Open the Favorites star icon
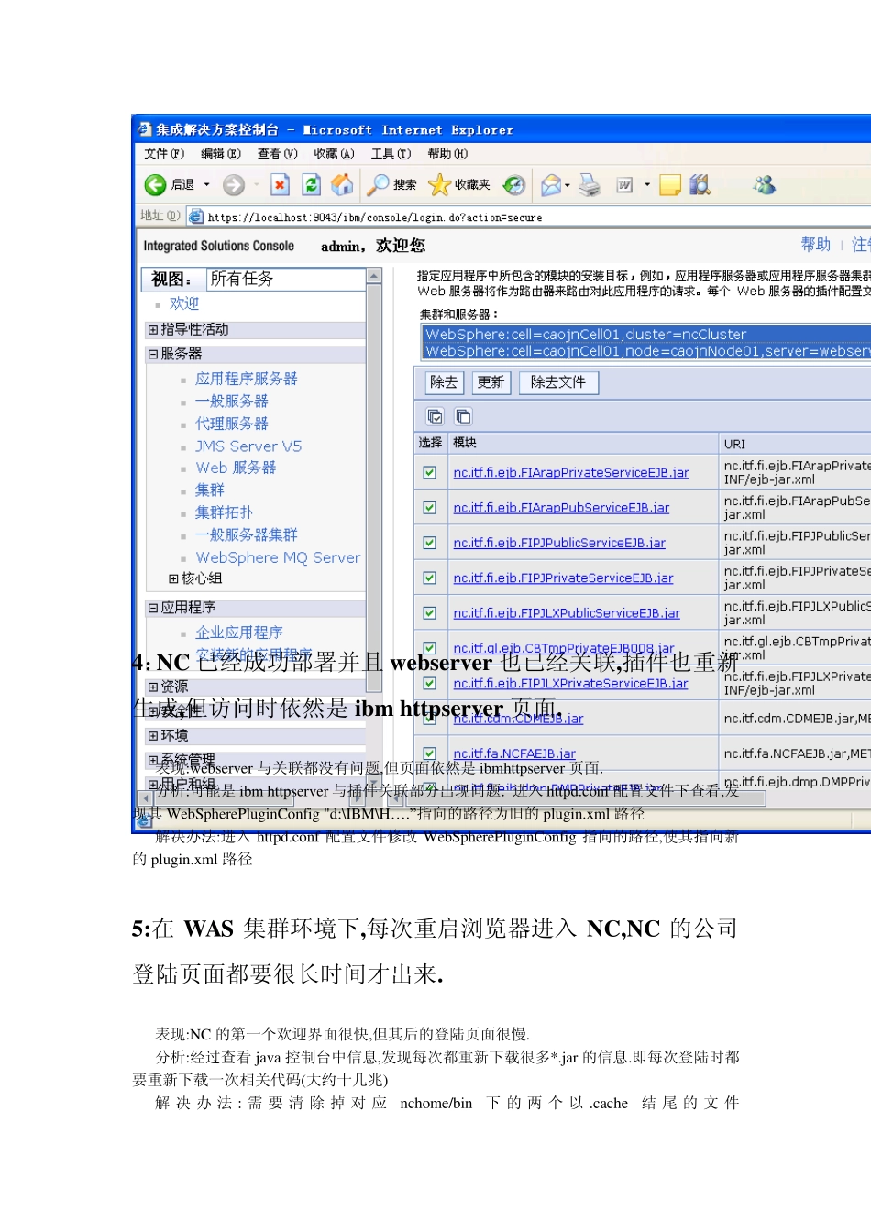 click(440, 185)
